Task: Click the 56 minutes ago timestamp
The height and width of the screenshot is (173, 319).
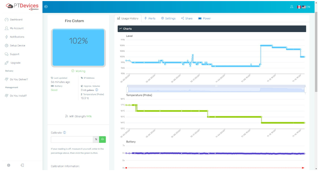Action: click(60, 82)
